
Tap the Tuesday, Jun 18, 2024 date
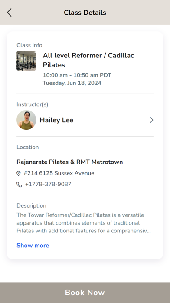tap(72, 83)
